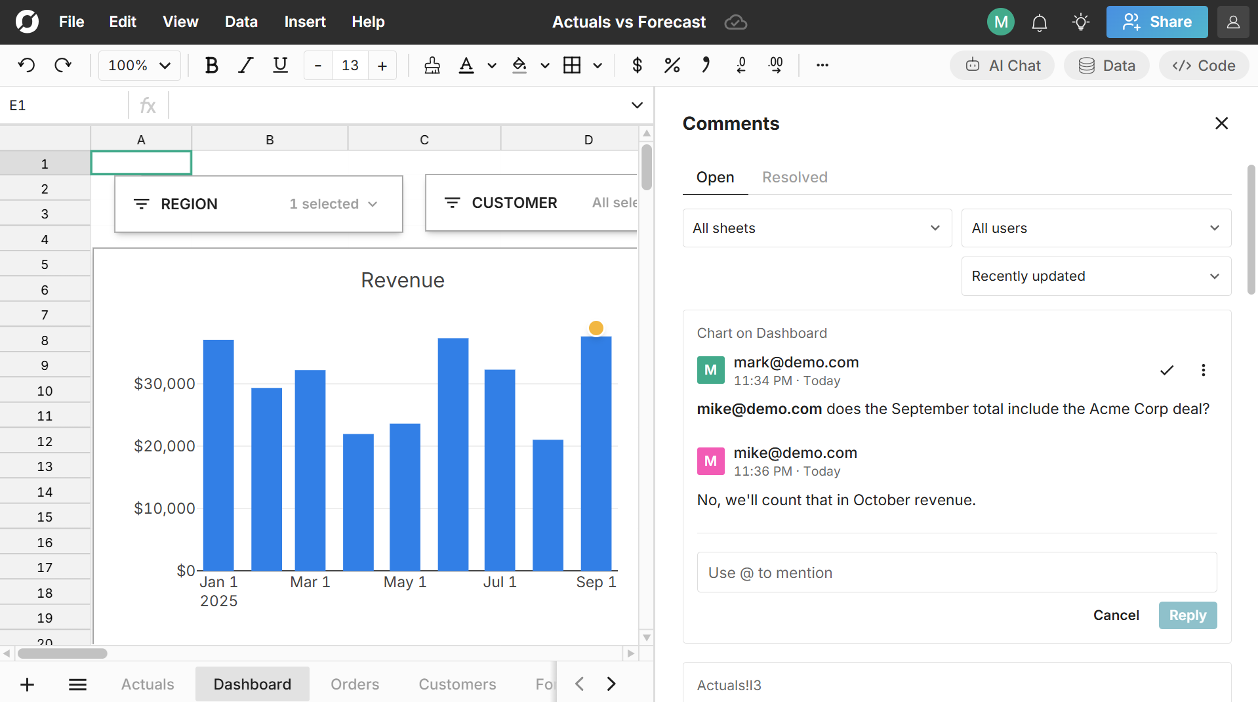
Task: Click the paint format icon
Action: (432, 66)
